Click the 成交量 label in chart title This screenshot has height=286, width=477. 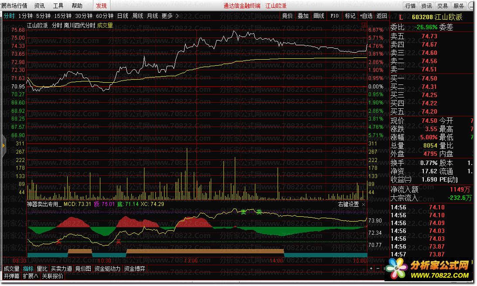(105, 26)
